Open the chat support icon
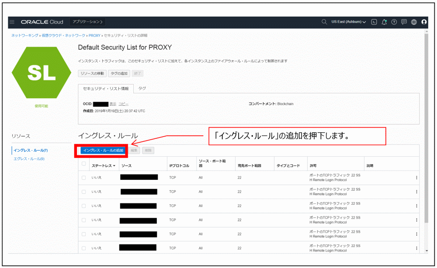This screenshot has height=268, width=437. (404, 22)
